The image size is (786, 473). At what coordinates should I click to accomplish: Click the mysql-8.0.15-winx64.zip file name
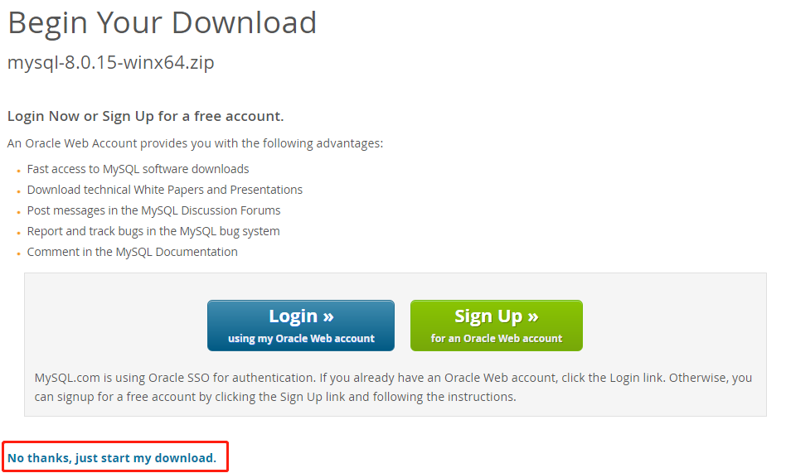click(x=111, y=63)
